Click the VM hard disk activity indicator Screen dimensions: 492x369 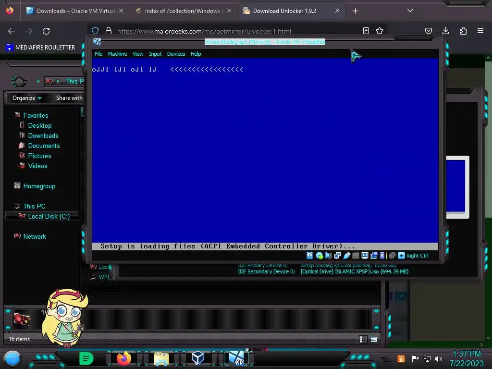pyautogui.click(x=309, y=256)
